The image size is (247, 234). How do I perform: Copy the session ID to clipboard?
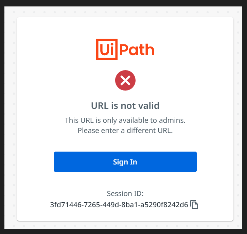tap(194, 204)
